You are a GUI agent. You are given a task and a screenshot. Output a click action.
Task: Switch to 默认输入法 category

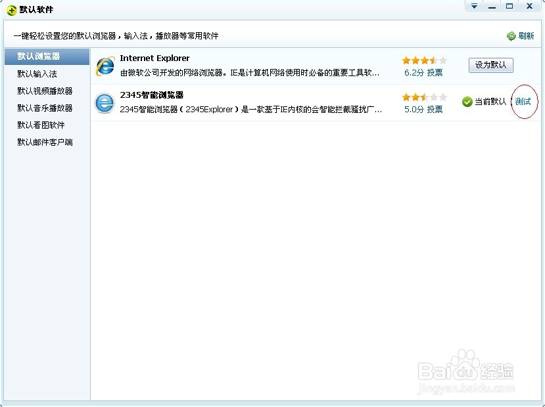(37, 74)
